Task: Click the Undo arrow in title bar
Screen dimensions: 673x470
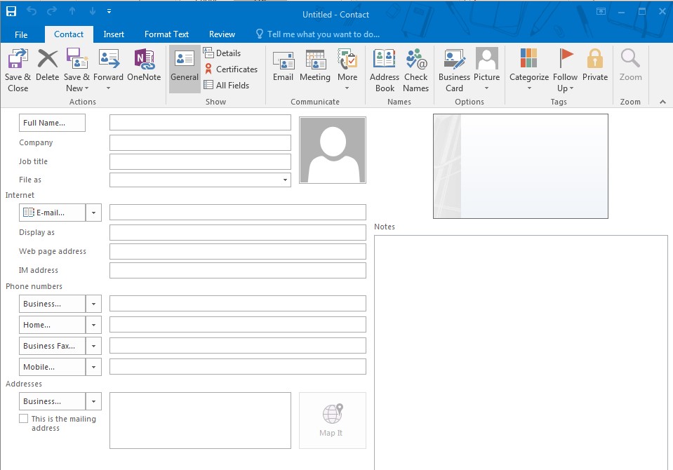Action: [x=32, y=12]
